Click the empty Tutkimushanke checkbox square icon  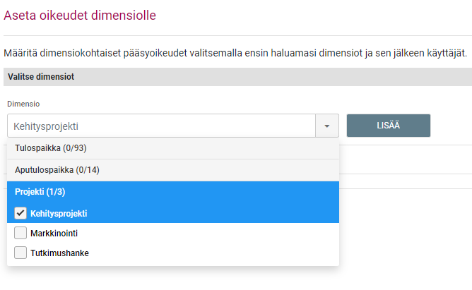(20, 253)
